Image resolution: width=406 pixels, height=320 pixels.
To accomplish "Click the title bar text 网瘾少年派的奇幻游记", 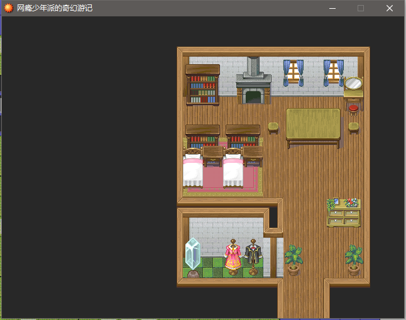I will tap(55, 8).
